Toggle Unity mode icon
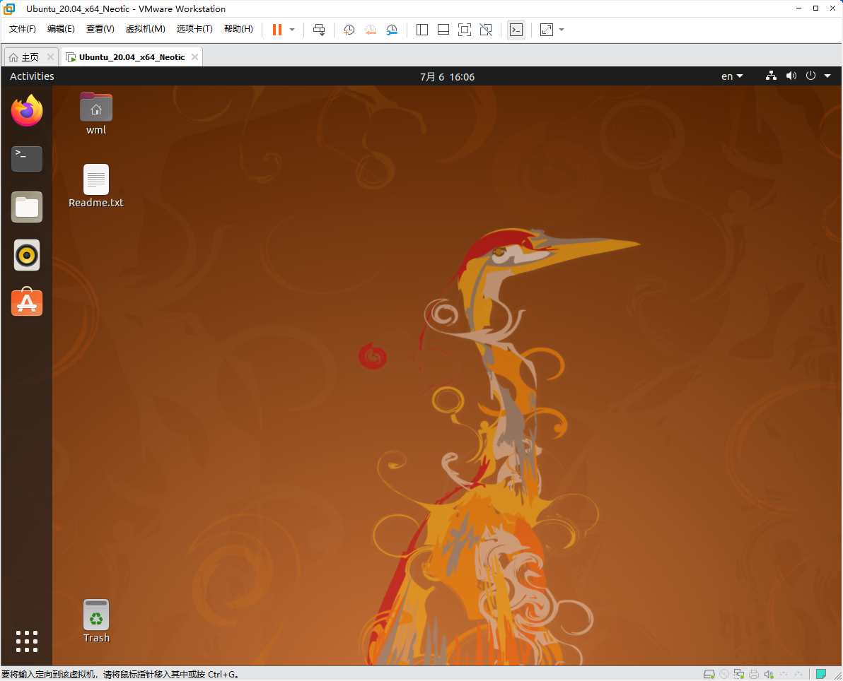Viewport: 843px width, 681px height. coord(486,30)
